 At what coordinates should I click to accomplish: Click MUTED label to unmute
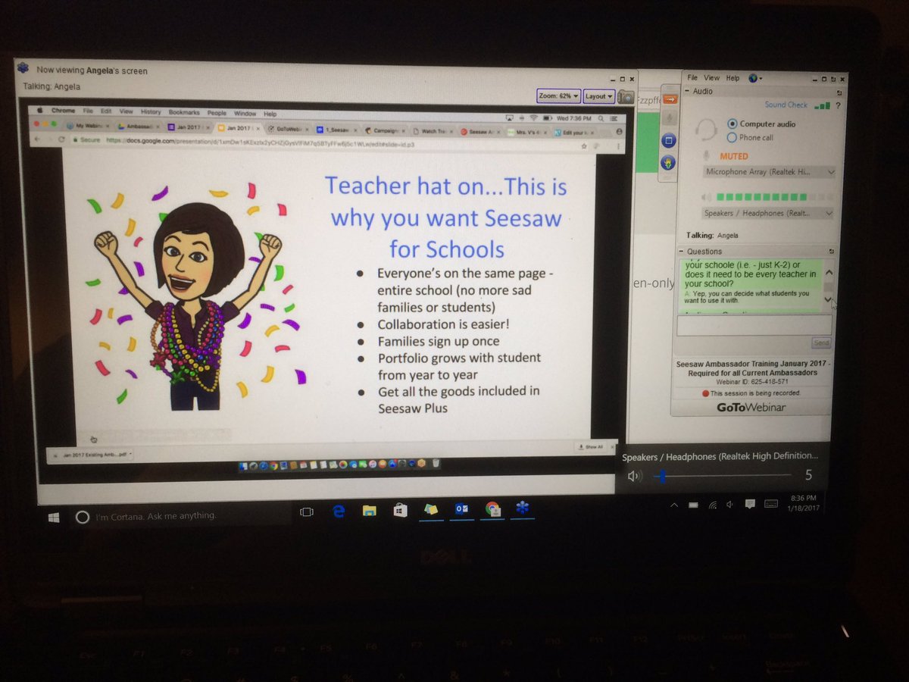733,156
